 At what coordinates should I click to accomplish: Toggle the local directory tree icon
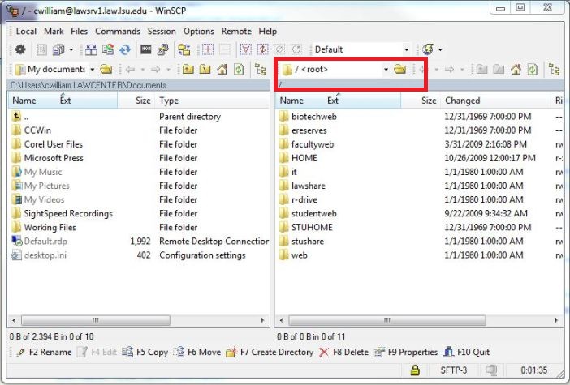click(261, 69)
